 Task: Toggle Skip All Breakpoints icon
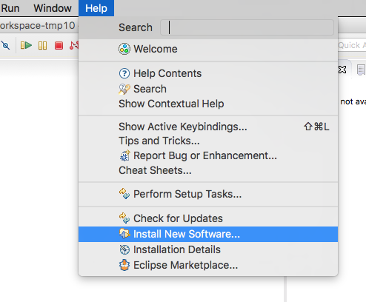(x=5, y=46)
